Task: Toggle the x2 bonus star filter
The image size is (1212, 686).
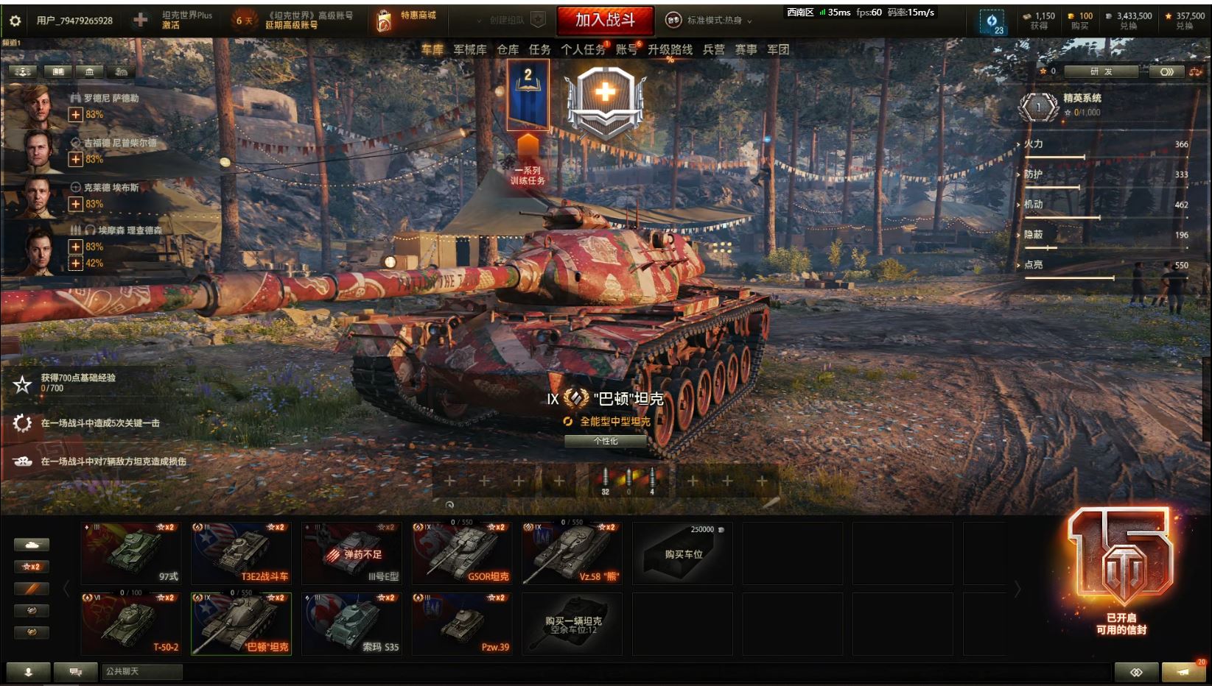Action: pos(32,567)
